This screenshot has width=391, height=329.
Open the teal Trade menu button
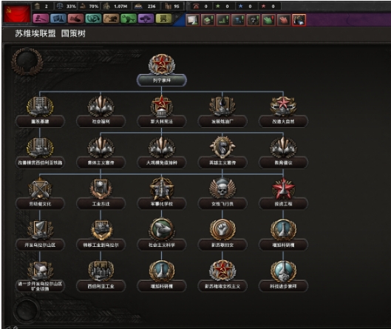[93, 18]
